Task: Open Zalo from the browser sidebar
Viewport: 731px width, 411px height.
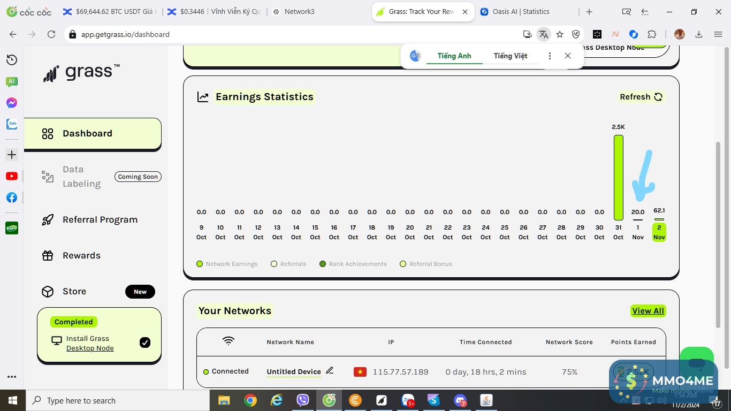Action: coord(12,124)
